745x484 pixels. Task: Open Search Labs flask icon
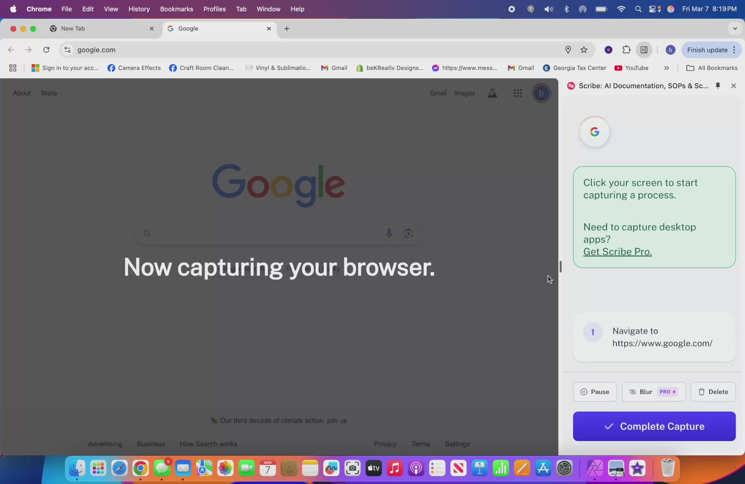492,93
